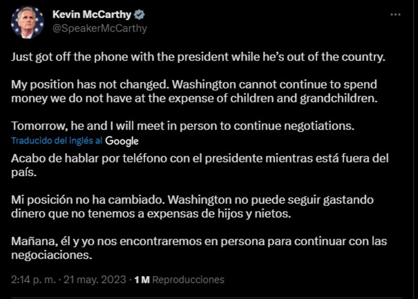This screenshot has height=299, width=418.
Task: Click the "My position has not changed" paragraph
Action: (194, 91)
